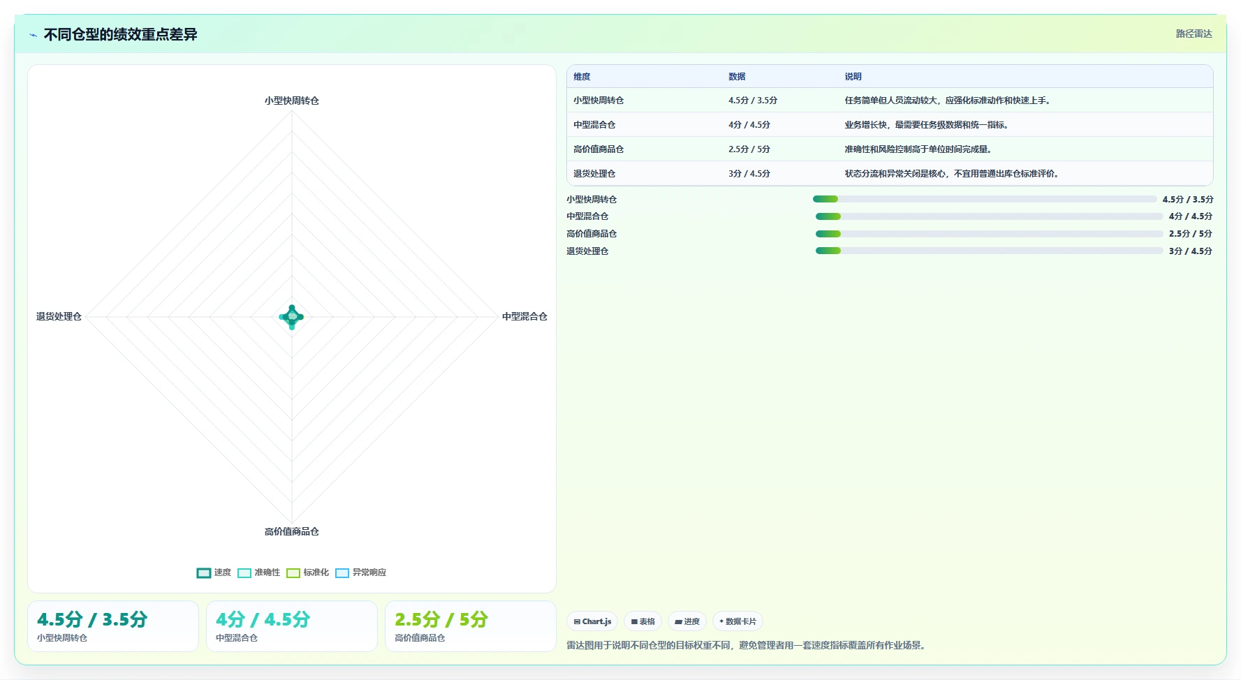Click the 2.5分 / 5分 value beside the progress bar

point(1191,234)
